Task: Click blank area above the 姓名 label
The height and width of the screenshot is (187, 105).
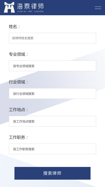Action: (x=52, y=20)
